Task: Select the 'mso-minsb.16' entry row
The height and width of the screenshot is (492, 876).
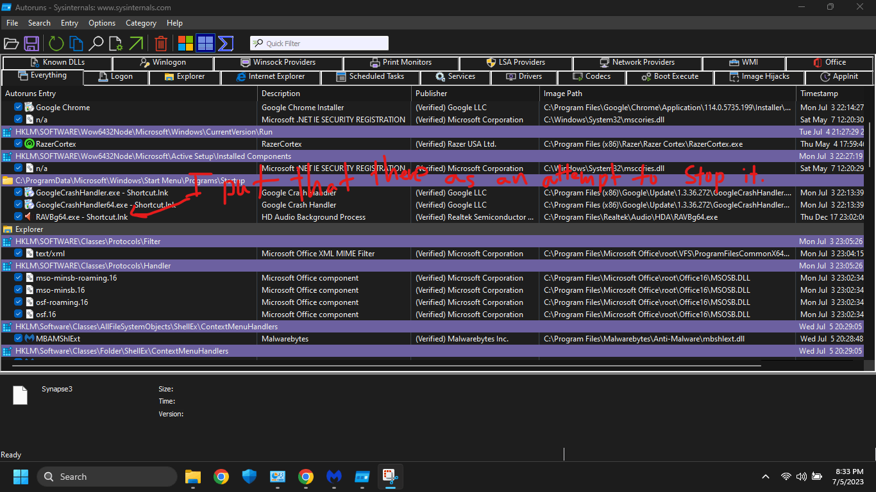Action: (x=433, y=290)
